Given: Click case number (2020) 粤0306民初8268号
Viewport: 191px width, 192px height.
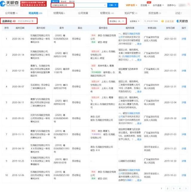Looking at the screenshot, I should click(61, 39).
